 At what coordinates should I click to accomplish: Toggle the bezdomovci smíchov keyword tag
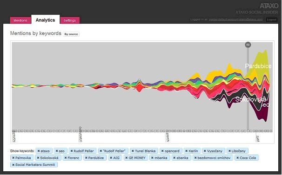coord(213,158)
